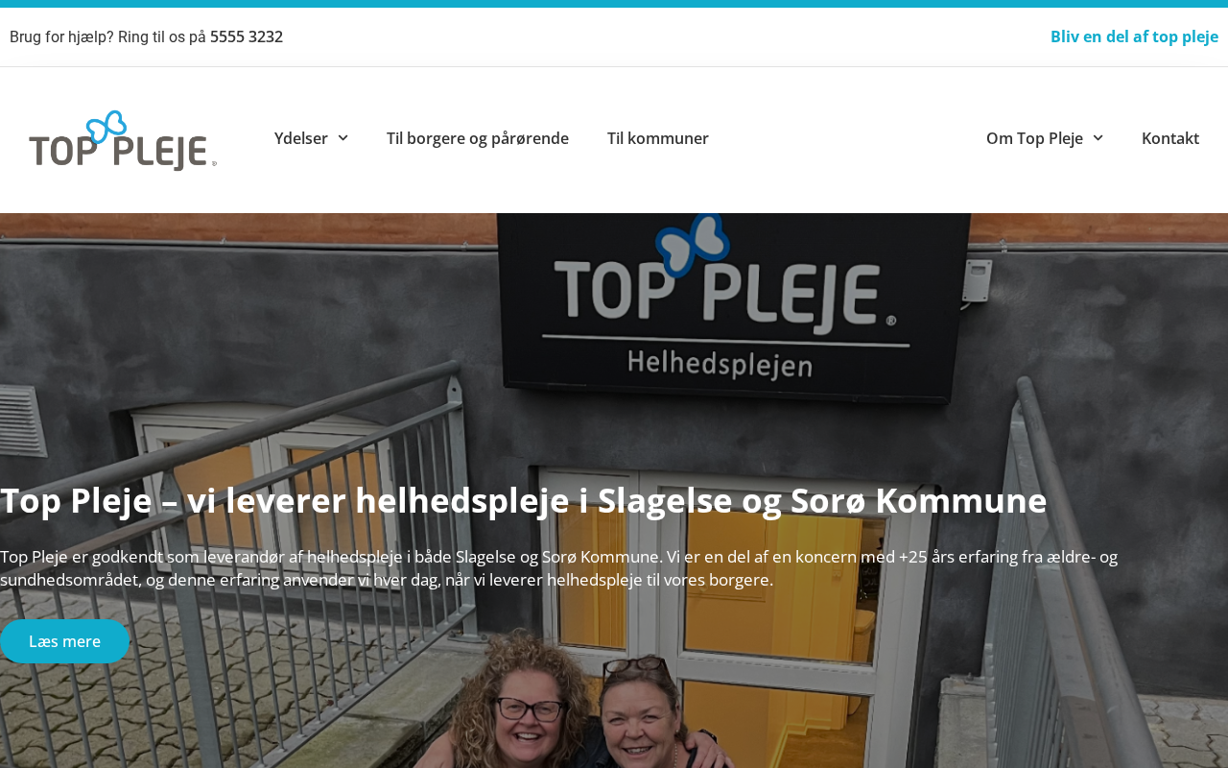The image size is (1228, 768).
Task: Click the Læs mere button
Action: [x=64, y=641]
